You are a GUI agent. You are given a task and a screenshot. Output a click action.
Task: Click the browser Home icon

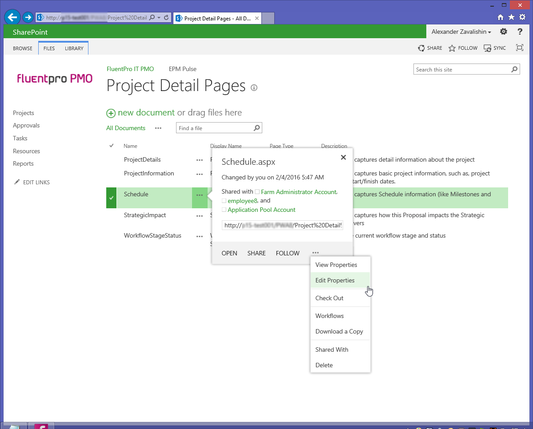[501, 17]
